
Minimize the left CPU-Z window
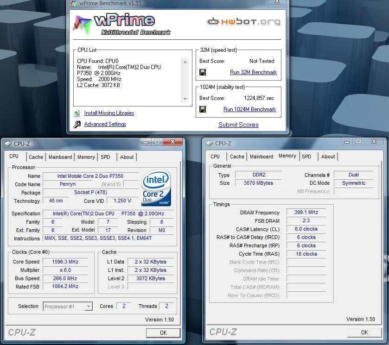pos(146,142)
